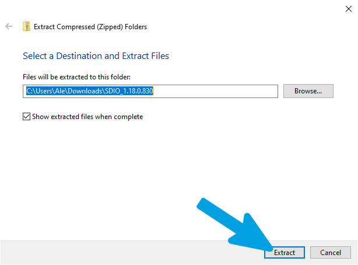This screenshot has height=265, width=358.
Task: Click the "Ale" folder name in path
Action: 59,91
